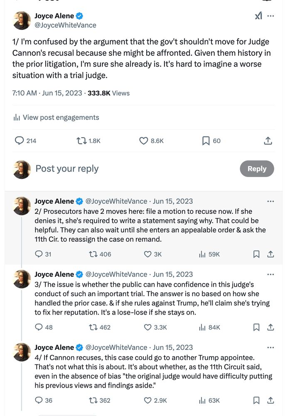Like the main post with 8.6K likes

coord(143,141)
